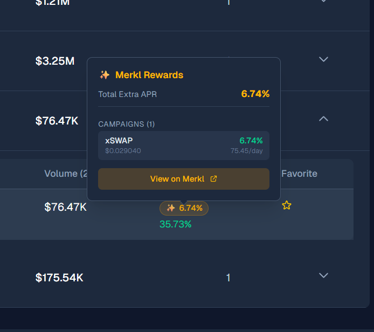
Task: Click the sparkle icon beside Merkl Rewards
Action: [105, 75]
